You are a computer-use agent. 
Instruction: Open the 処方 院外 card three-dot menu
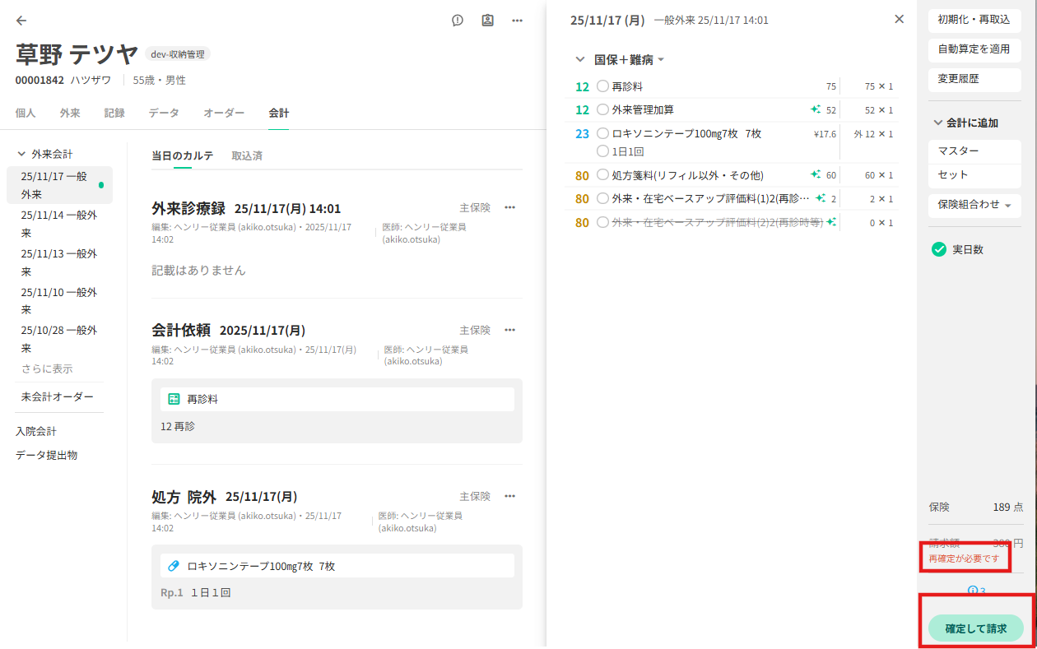pos(510,496)
